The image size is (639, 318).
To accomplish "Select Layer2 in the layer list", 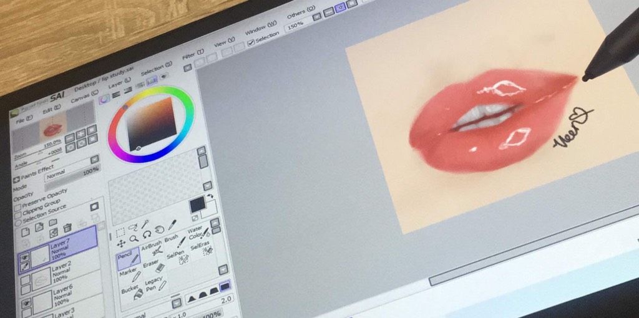I will tap(61, 276).
